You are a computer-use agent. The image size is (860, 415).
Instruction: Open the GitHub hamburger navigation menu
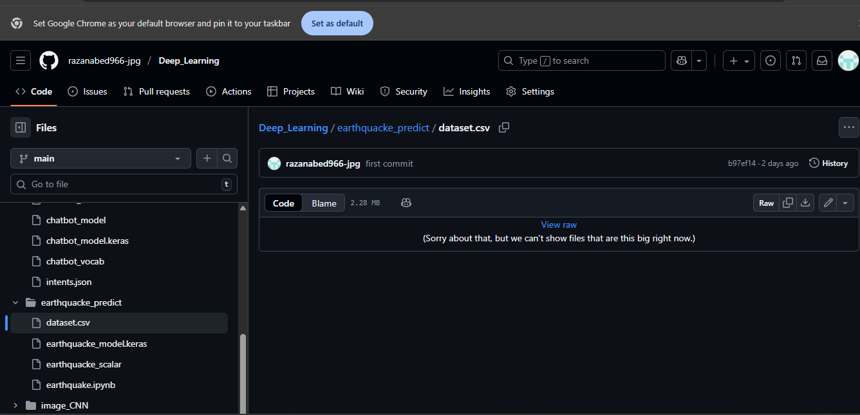[x=21, y=60]
